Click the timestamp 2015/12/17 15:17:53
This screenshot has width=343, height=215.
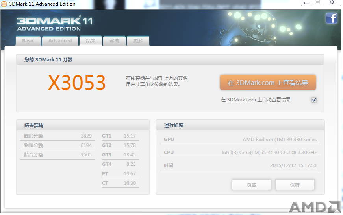pos(293,165)
